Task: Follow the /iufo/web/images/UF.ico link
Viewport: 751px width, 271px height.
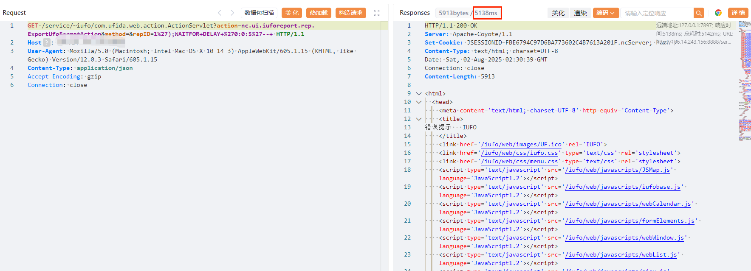Action: [521, 144]
